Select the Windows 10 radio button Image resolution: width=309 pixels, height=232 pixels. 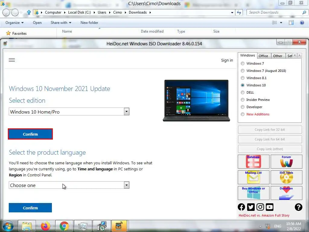(243, 85)
